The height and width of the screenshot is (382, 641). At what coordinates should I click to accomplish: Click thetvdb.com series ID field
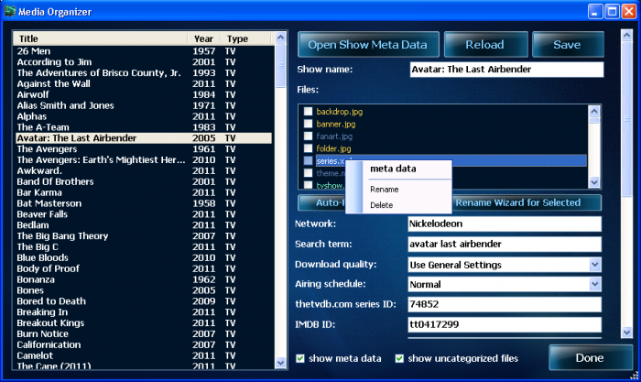pos(505,304)
